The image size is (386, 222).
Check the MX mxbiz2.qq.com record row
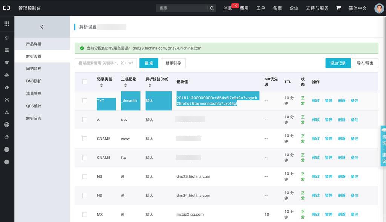tap(85, 214)
